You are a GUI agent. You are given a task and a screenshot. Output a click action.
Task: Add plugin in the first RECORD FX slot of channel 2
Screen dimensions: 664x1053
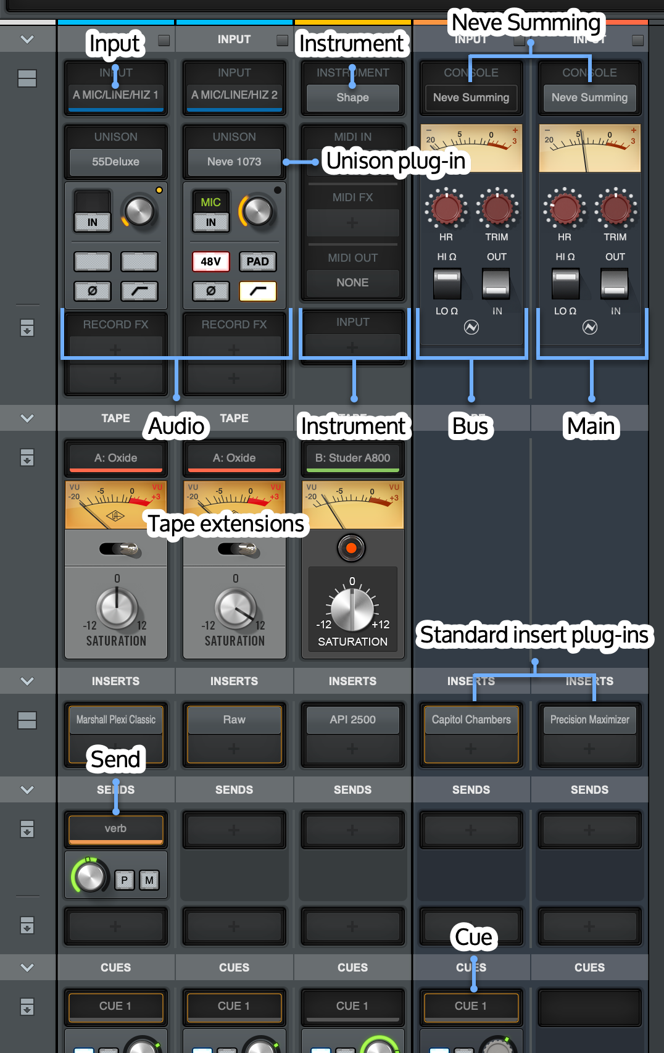point(234,349)
